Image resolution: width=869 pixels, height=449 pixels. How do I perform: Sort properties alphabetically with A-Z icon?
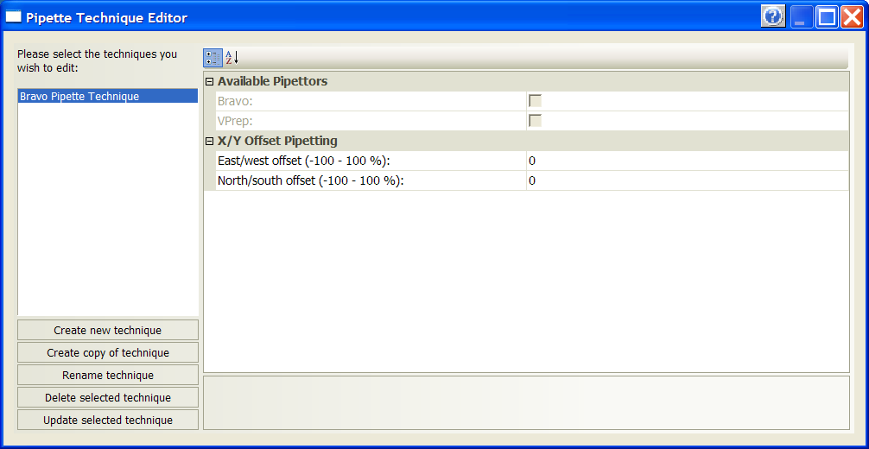pyautogui.click(x=232, y=58)
